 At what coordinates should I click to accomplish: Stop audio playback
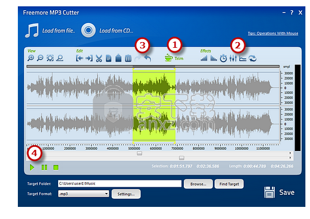[56, 167]
